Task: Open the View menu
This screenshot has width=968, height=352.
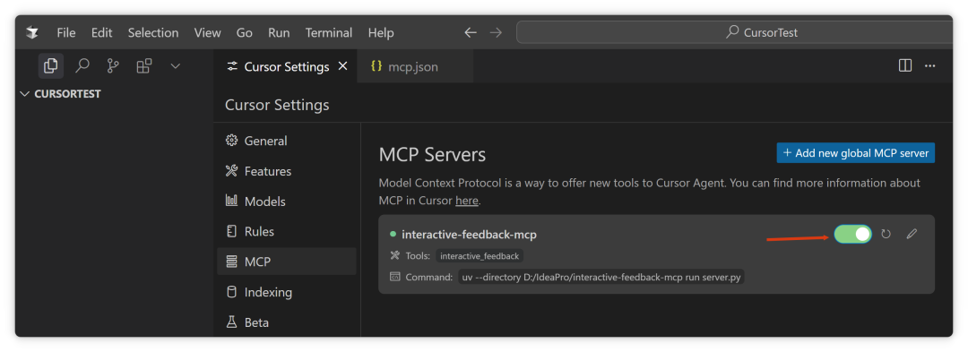Action: pos(207,32)
